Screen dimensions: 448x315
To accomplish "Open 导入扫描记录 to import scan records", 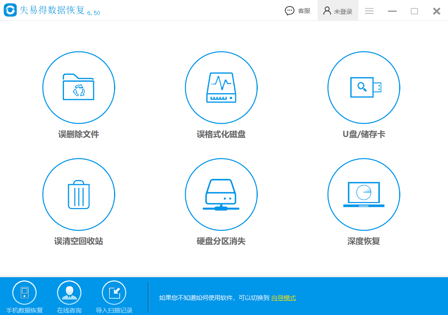I will pyautogui.click(x=114, y=297).
